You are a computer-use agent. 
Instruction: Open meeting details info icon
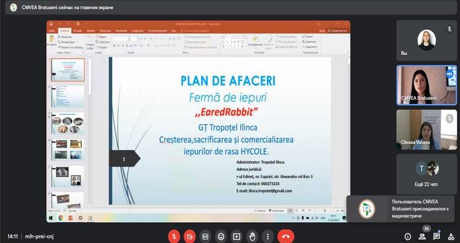click(408, 236)
